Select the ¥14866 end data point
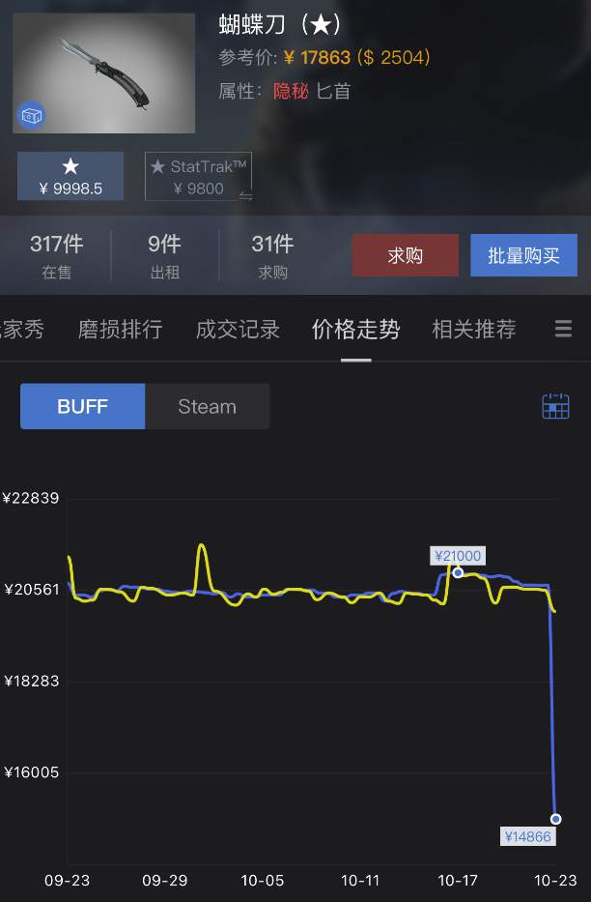Screen dimensions: 591x902 pyautogui.click(x=555, y=819)
